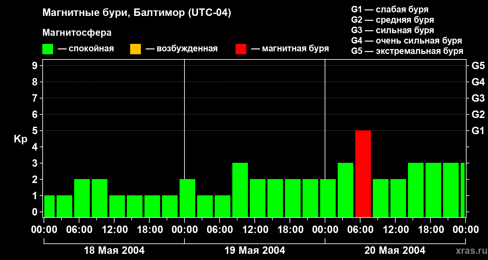Click 'G4 — очень сильная буря' legend line

pos(407,41)
